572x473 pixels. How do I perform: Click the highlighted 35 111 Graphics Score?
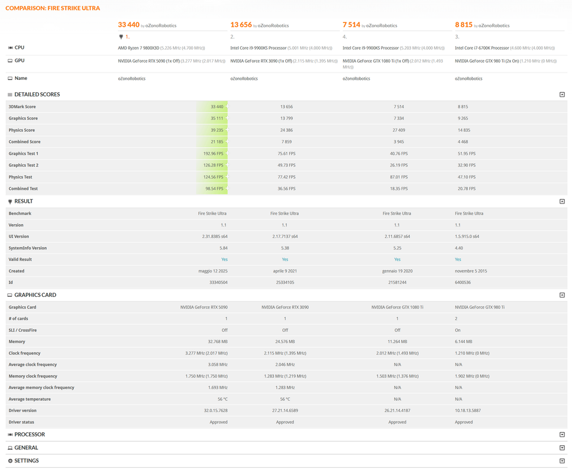pos(216,118)
